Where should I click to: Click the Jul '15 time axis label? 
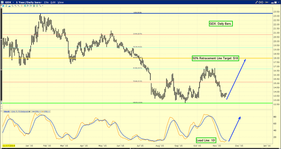click(x=140, y=146)
